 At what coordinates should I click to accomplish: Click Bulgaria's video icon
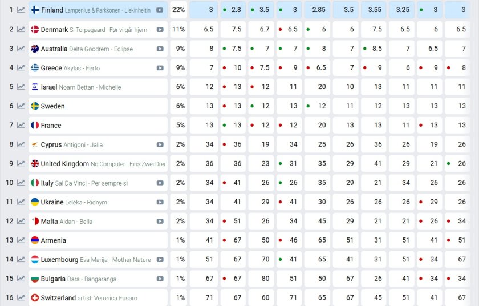160,279
